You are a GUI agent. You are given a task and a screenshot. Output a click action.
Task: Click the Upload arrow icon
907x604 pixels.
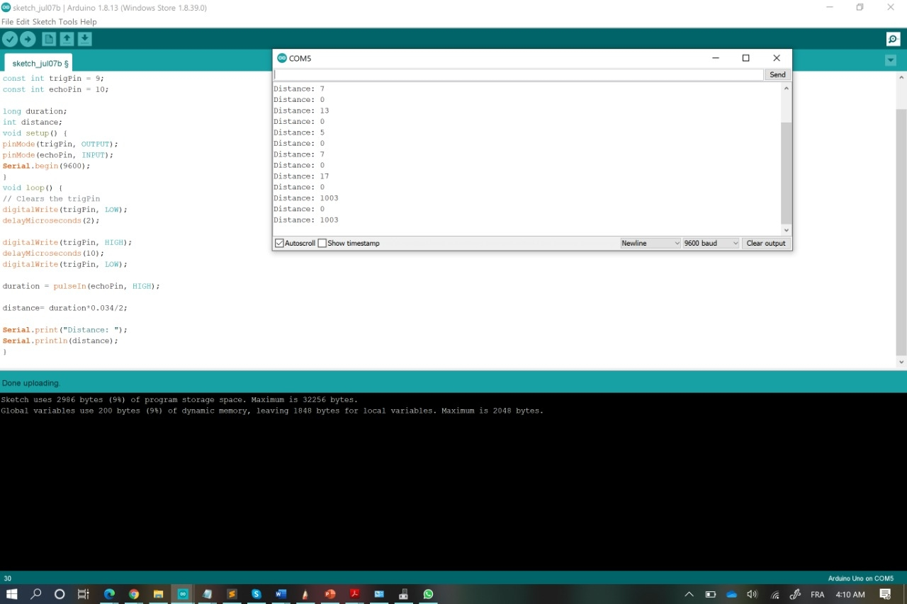28,40
